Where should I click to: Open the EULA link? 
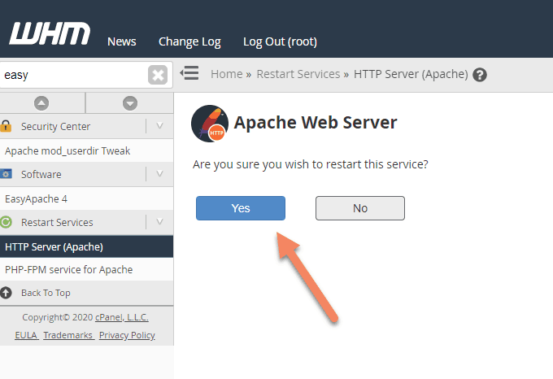tap(27, 335)
